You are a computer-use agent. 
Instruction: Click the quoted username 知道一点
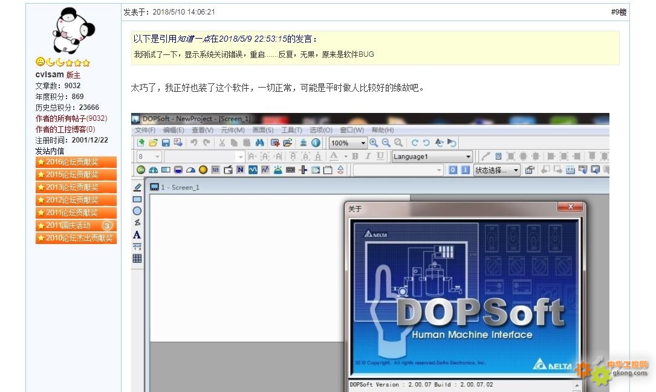click(193, 39)
